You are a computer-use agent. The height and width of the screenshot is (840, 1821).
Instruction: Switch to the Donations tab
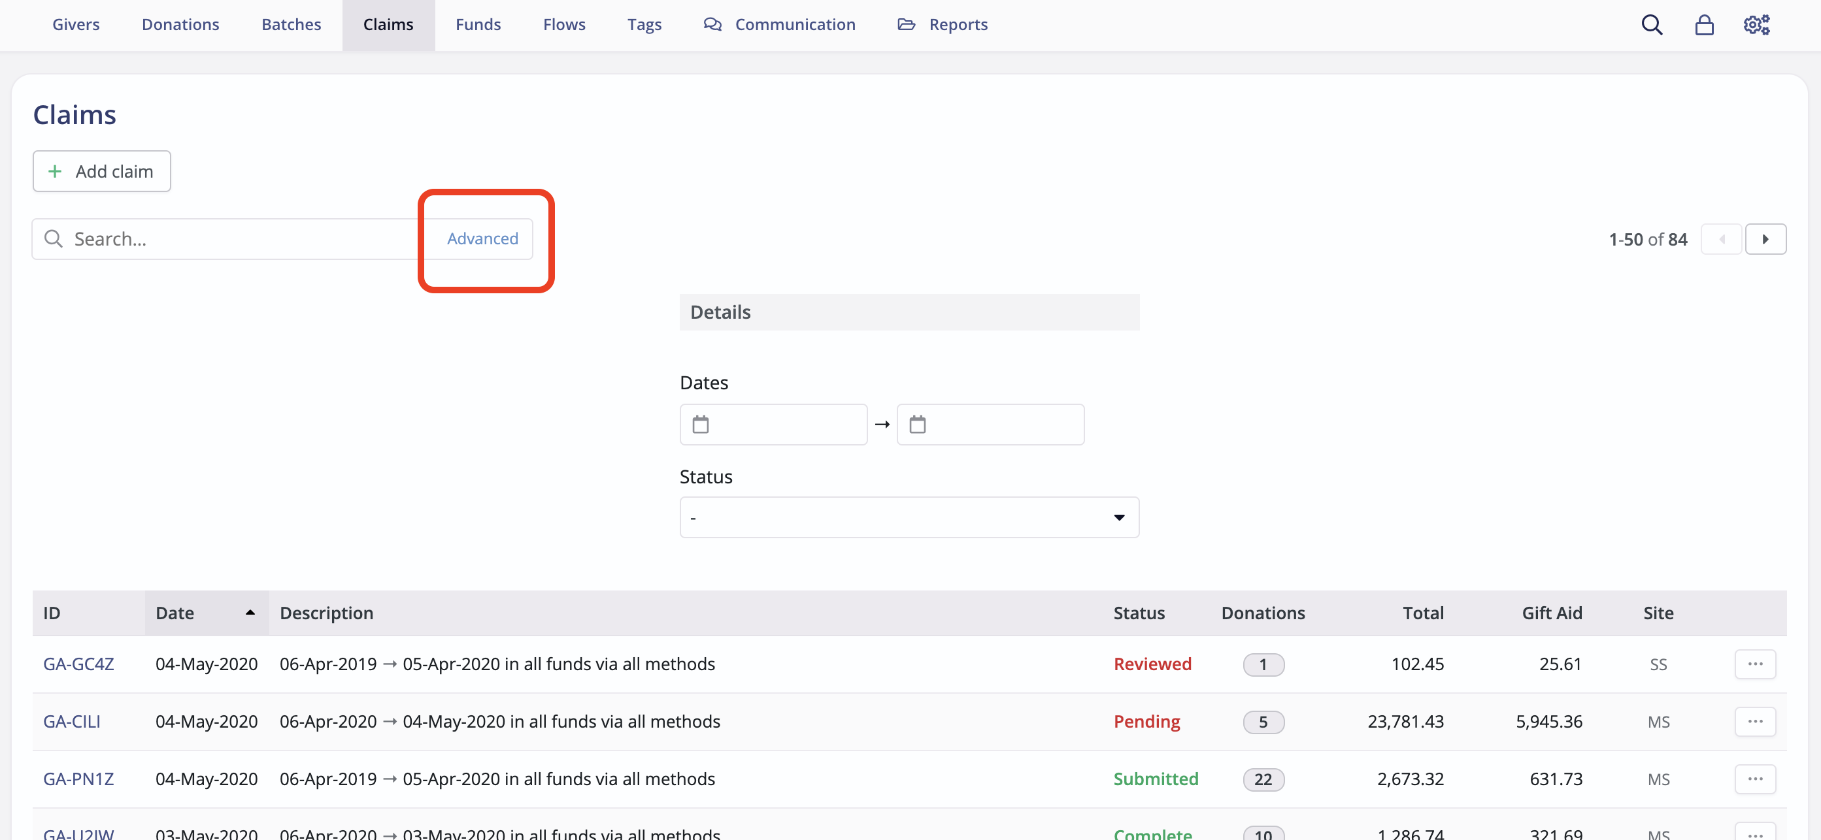(180, 24)
